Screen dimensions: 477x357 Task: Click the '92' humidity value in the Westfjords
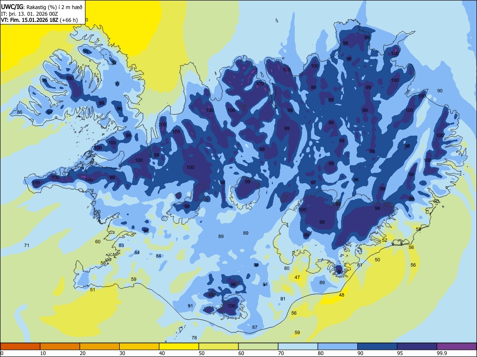click(x=114, y=62)
